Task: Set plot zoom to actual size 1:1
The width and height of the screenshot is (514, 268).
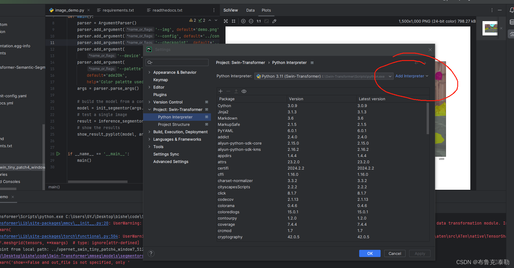Action: (x=259, y=21)
